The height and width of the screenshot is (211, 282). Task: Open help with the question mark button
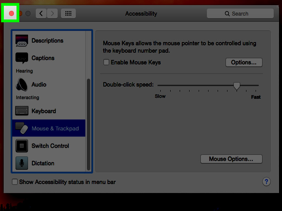[266, 182]
